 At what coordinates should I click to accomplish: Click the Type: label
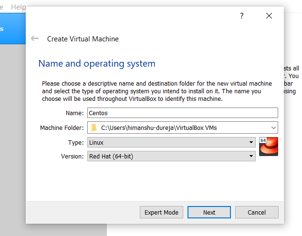click(x=76, y=142)
